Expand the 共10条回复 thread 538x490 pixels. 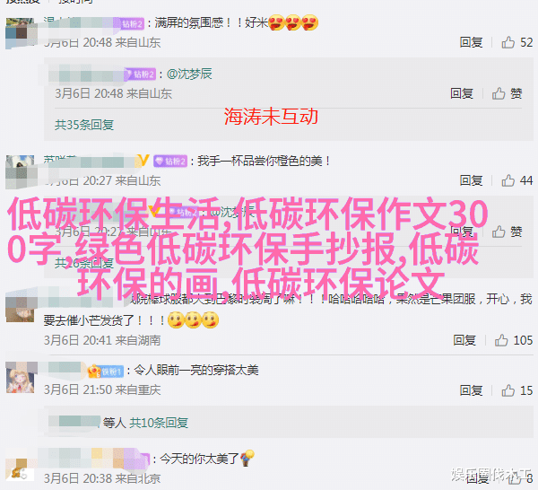(x=159, y=423)
